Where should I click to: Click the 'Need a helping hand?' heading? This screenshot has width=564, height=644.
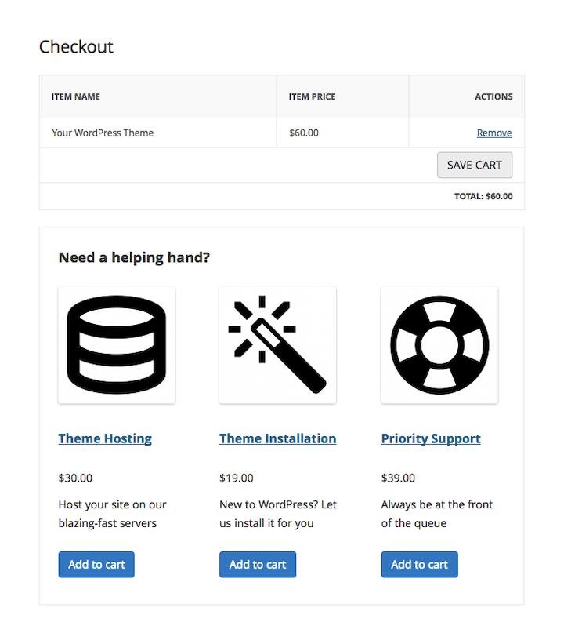click(x=134, y=257)
